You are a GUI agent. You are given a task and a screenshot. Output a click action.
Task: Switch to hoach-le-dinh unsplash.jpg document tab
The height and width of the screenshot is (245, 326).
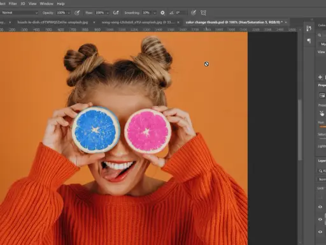coord(53,22)
